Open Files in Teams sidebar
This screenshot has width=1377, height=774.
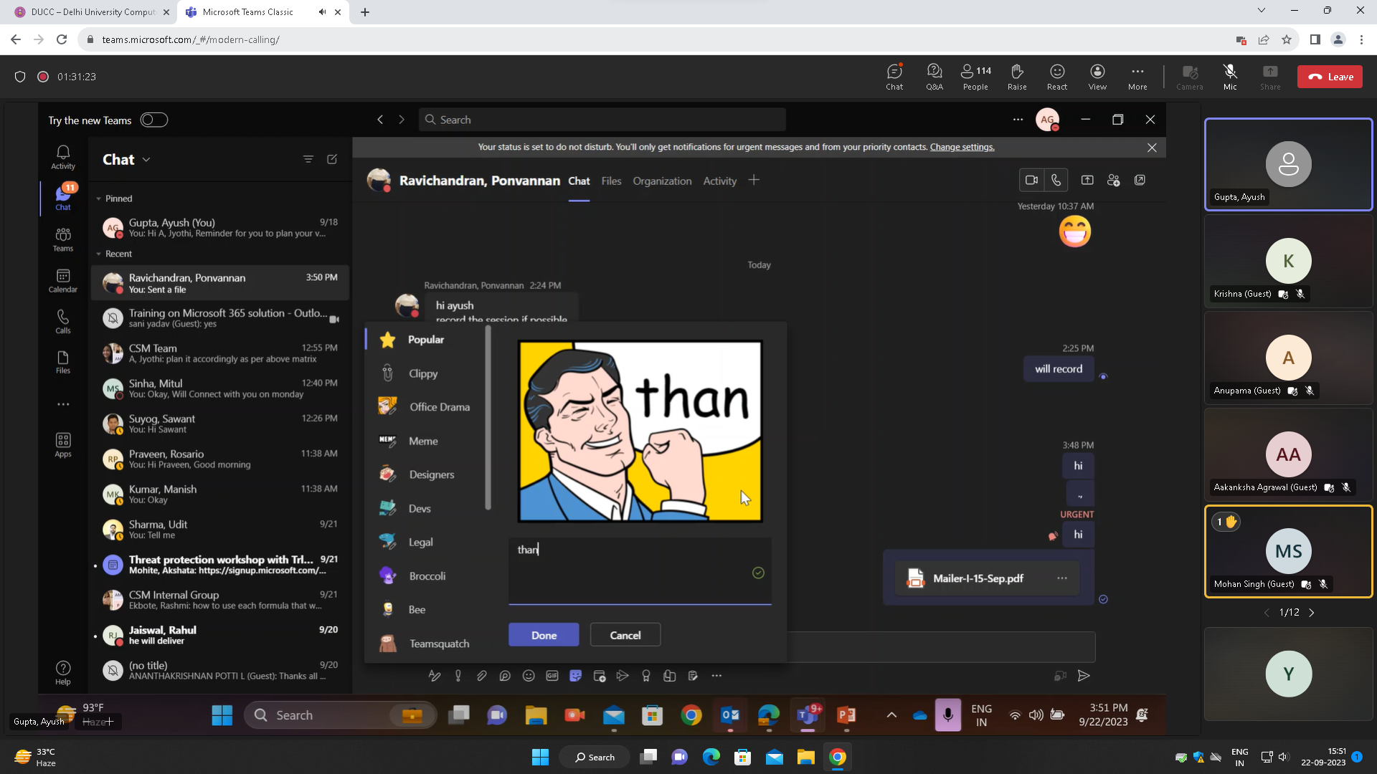point(63,363)
